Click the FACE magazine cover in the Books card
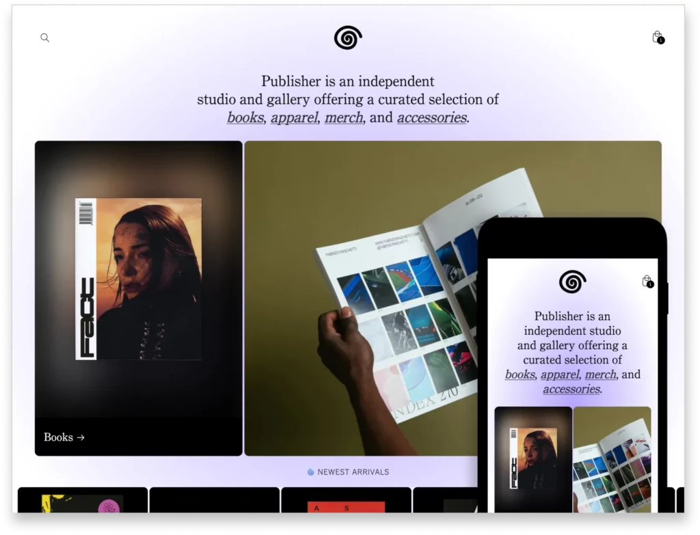This screenshot has height=535, width=700. point(139,279)
